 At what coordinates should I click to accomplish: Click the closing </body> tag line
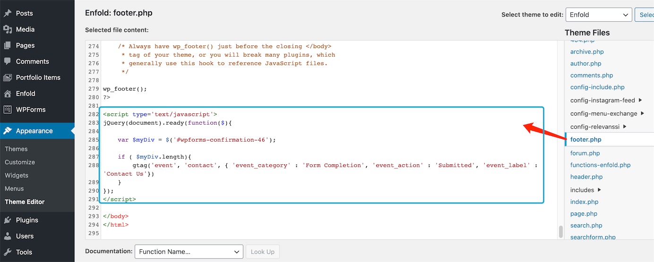pos(115,216)
